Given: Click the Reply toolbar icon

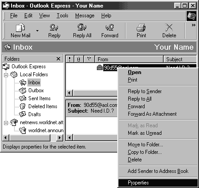Looking at the screenshot, I should [54, 27].
